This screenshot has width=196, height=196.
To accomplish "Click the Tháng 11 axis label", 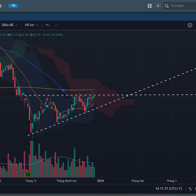I will coord(31,181).
